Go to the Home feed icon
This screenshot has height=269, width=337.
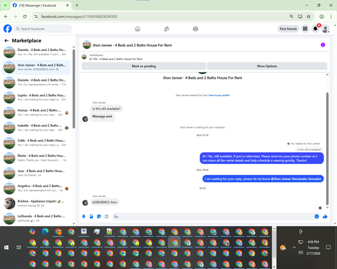point(137,29)
